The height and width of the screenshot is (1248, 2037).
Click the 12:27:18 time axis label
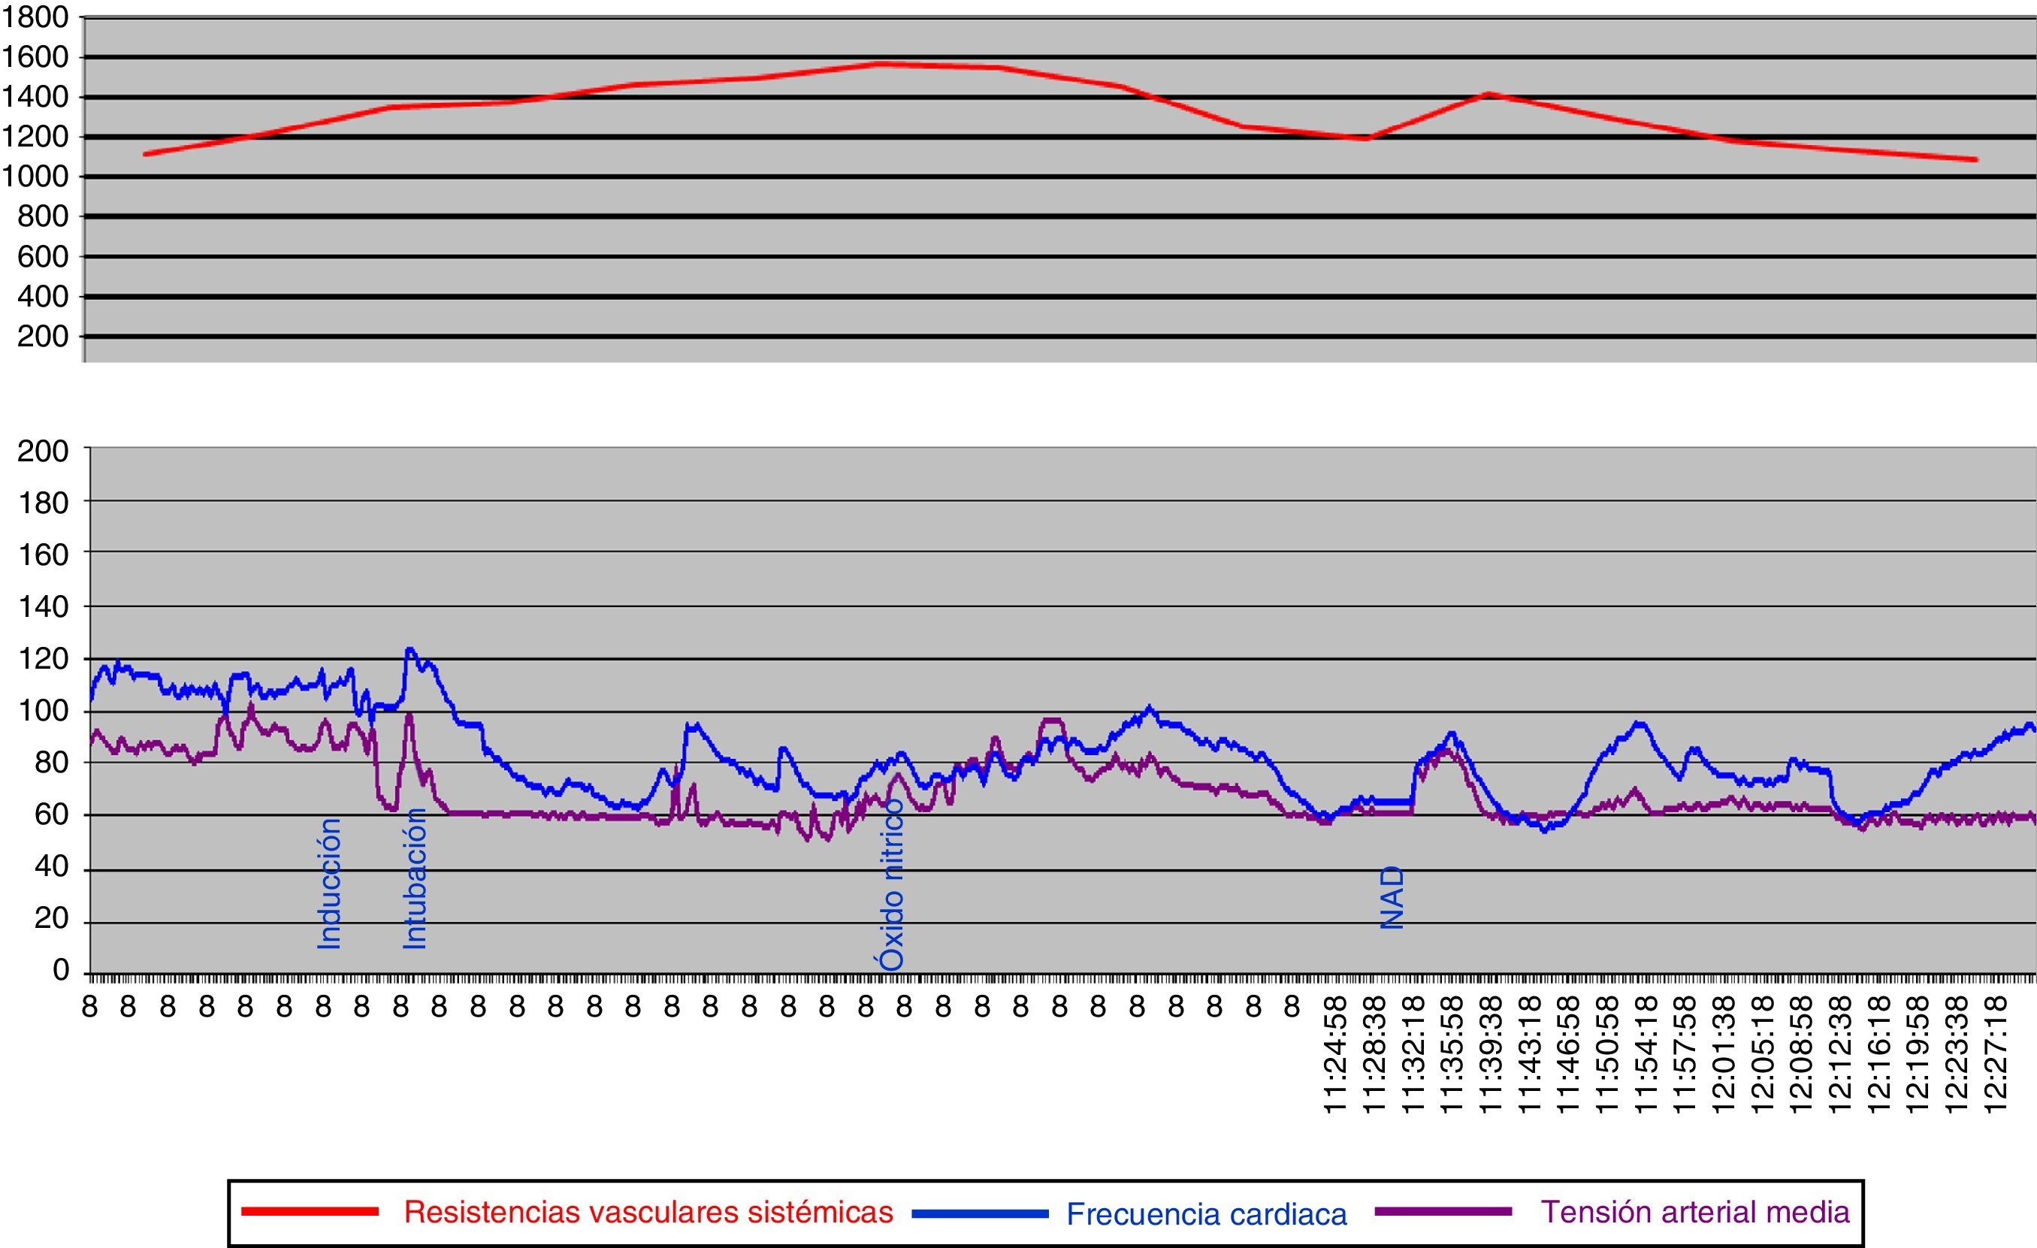1996,1055
